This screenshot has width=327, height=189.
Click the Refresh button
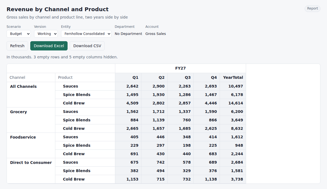(x=17, y=46)
